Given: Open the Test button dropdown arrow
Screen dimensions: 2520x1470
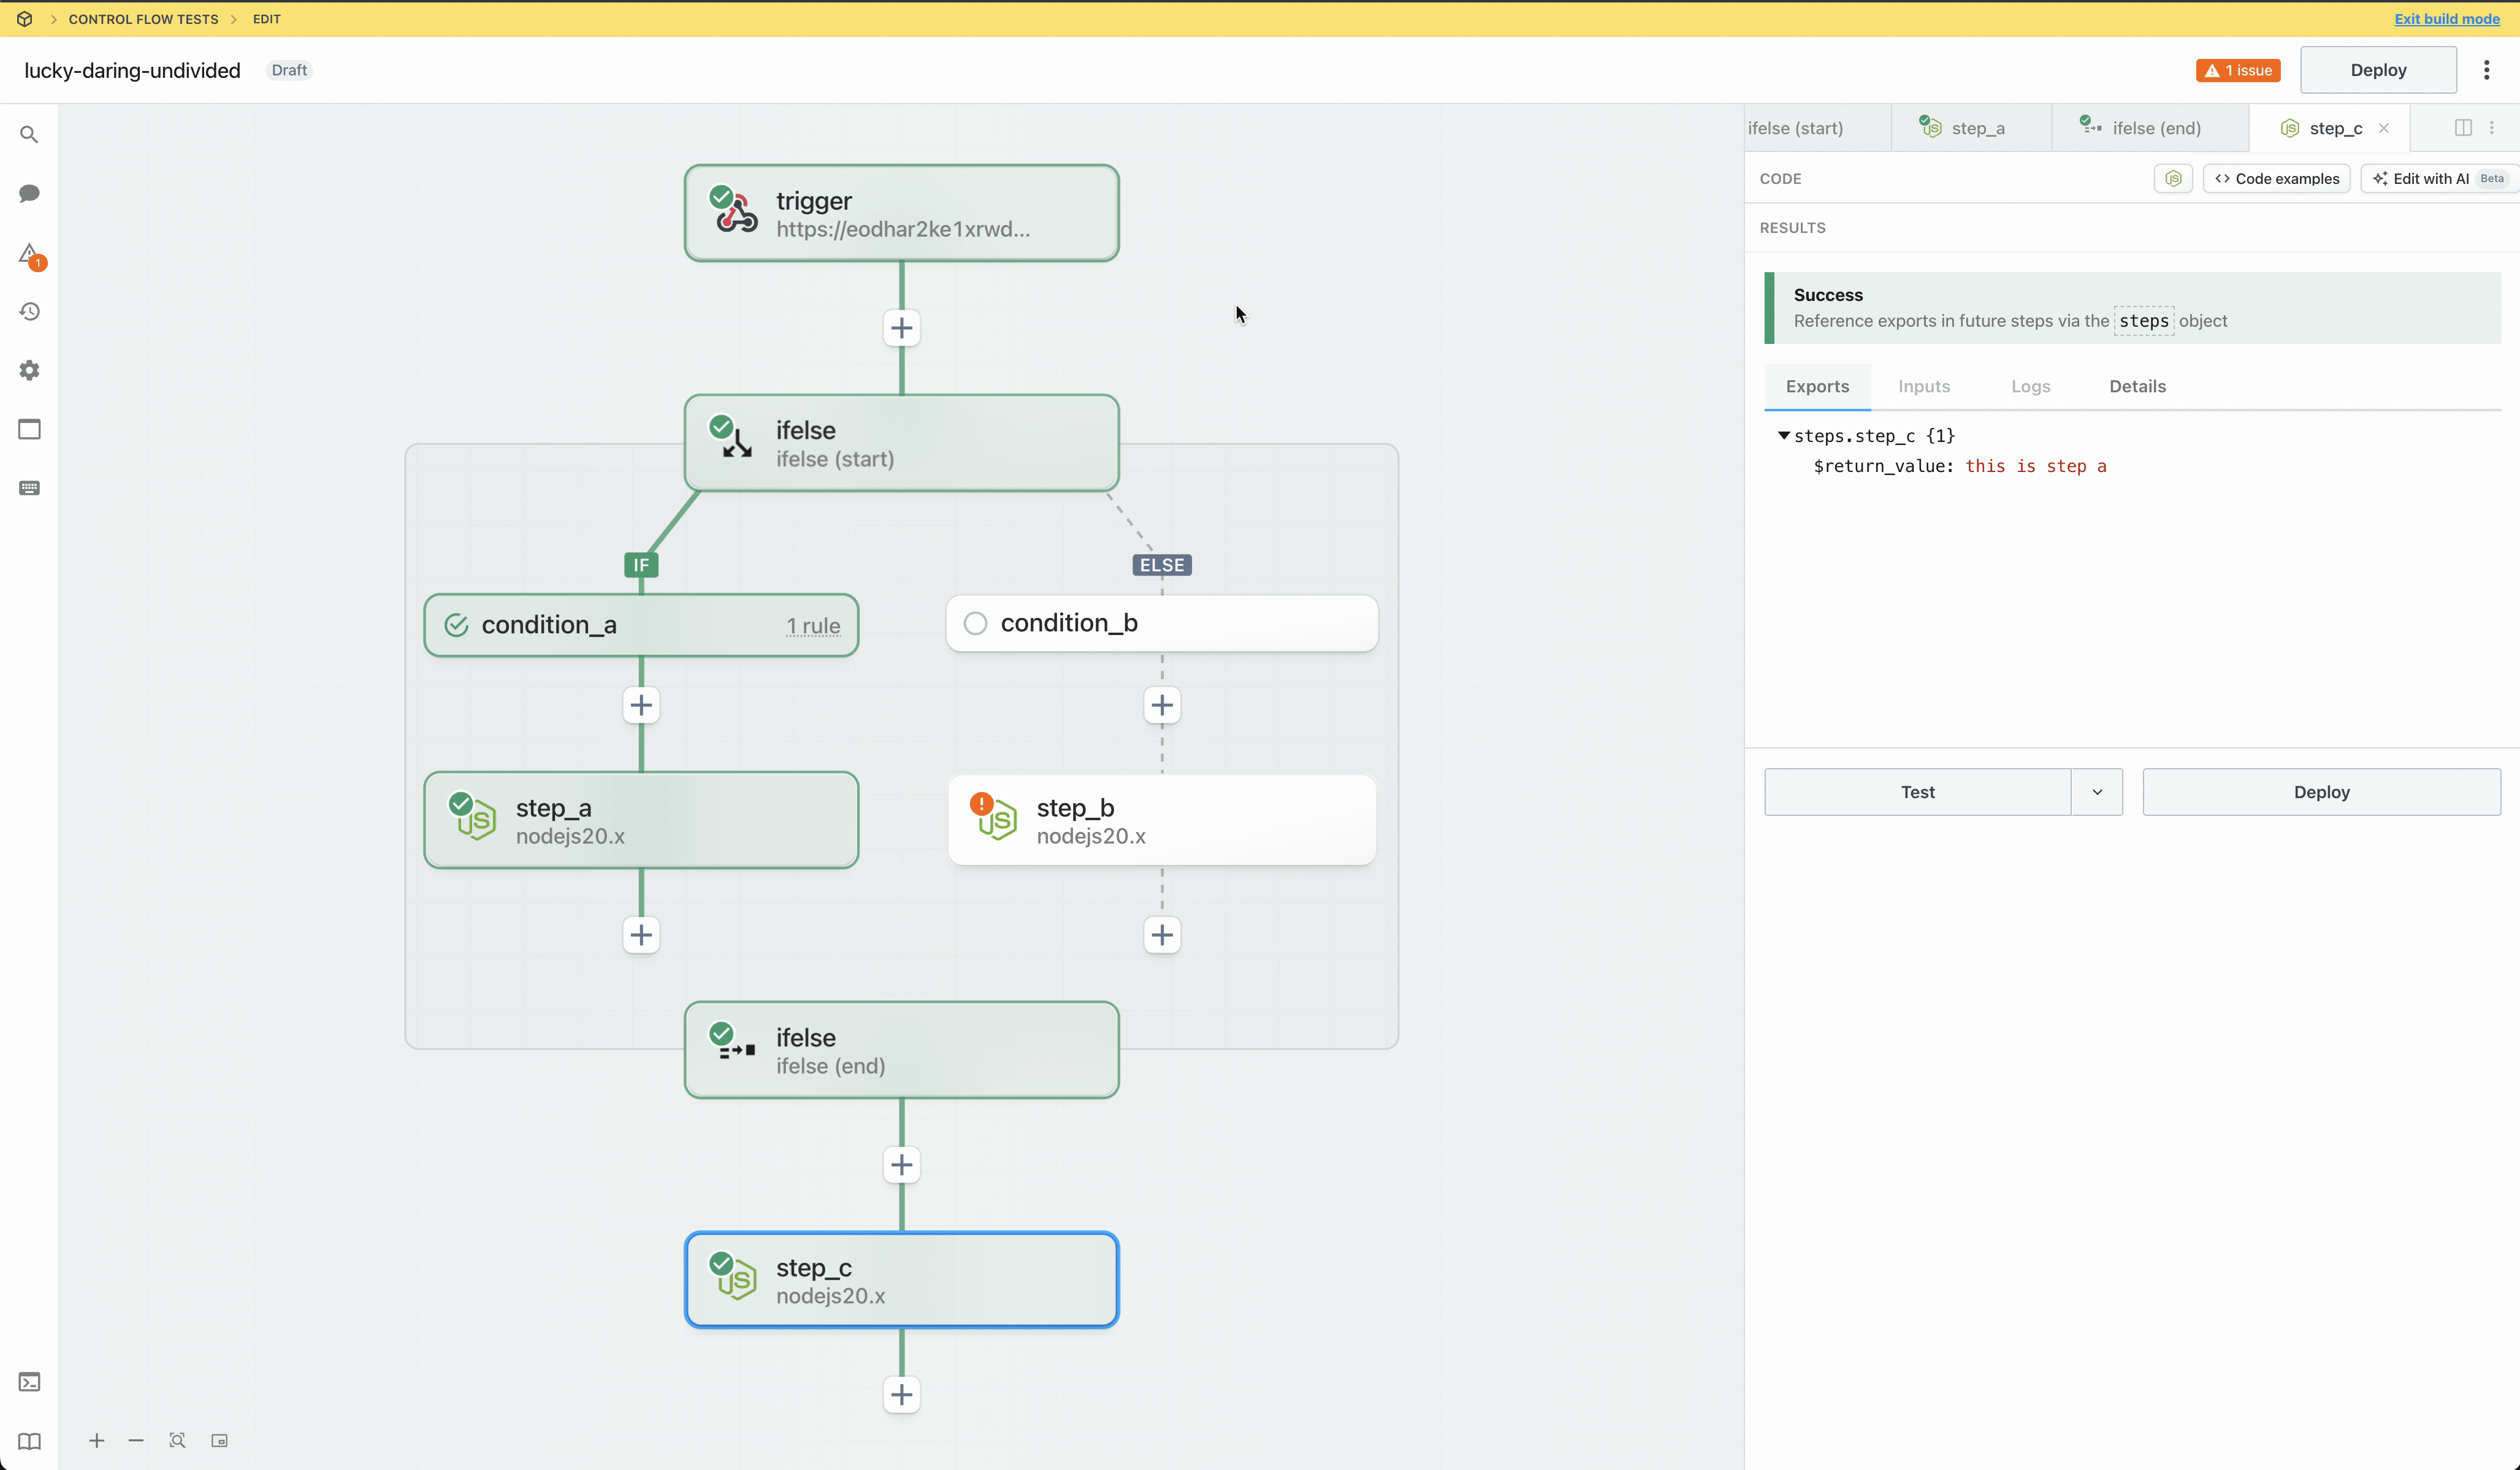Looking at the screenshot, I should (x=2097, y=792).
